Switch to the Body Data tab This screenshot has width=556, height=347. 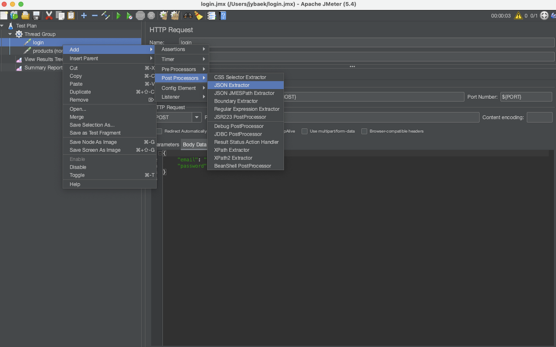(x=194, y=144)
